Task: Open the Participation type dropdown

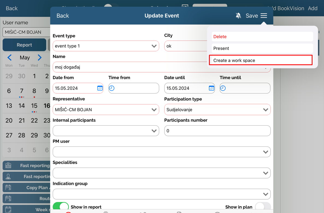Action: tap(265, 110)
